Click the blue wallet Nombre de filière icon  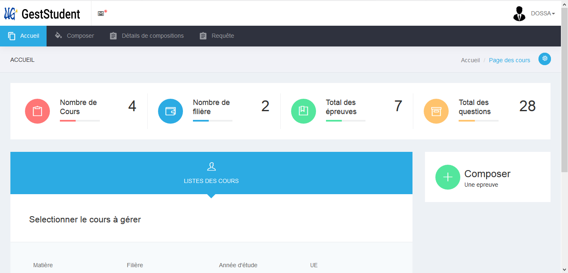[x=170, y=111]
